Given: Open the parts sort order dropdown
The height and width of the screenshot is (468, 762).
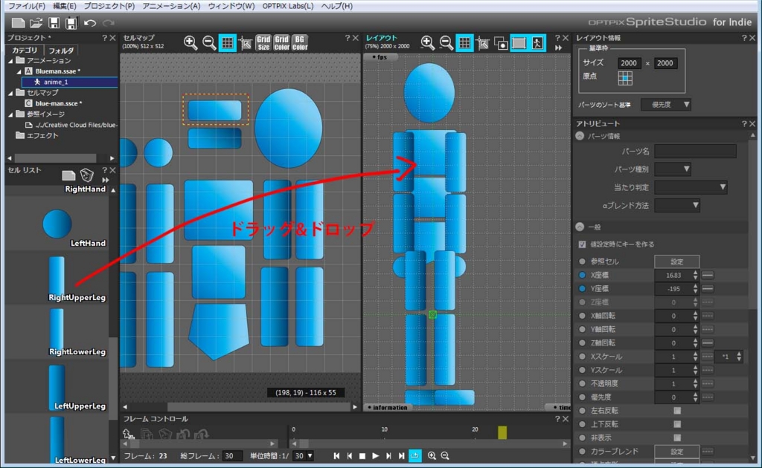Looking at the screenshot, I should tap(666, 104).
